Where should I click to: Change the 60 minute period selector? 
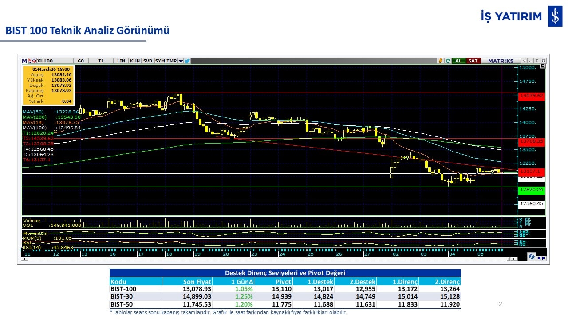point(80,61)
